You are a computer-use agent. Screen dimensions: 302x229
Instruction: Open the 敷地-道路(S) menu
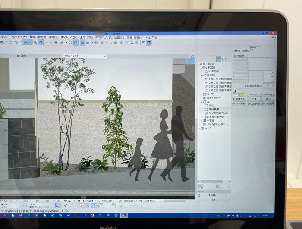pyautogui.click(x=38, y=37)
